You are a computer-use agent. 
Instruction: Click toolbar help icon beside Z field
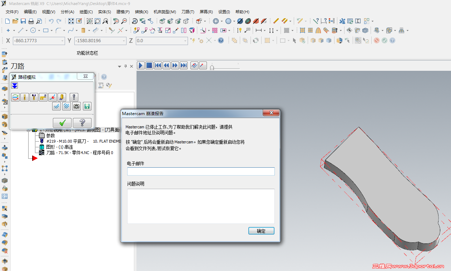221,40
